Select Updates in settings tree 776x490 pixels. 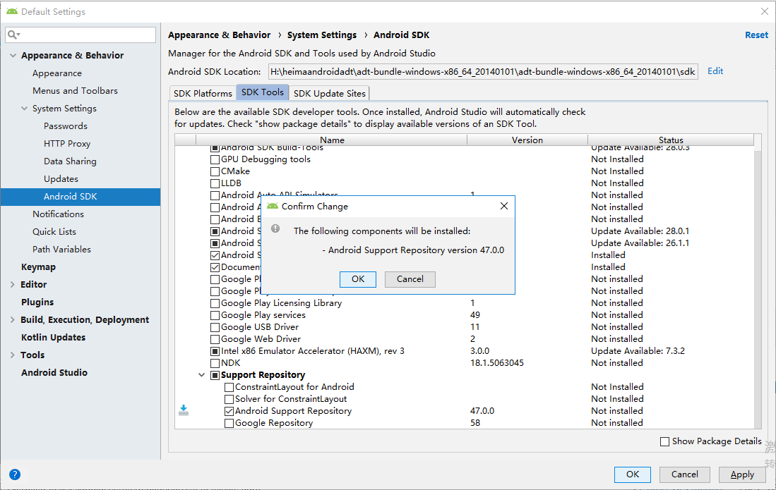[x=61, y=179]
